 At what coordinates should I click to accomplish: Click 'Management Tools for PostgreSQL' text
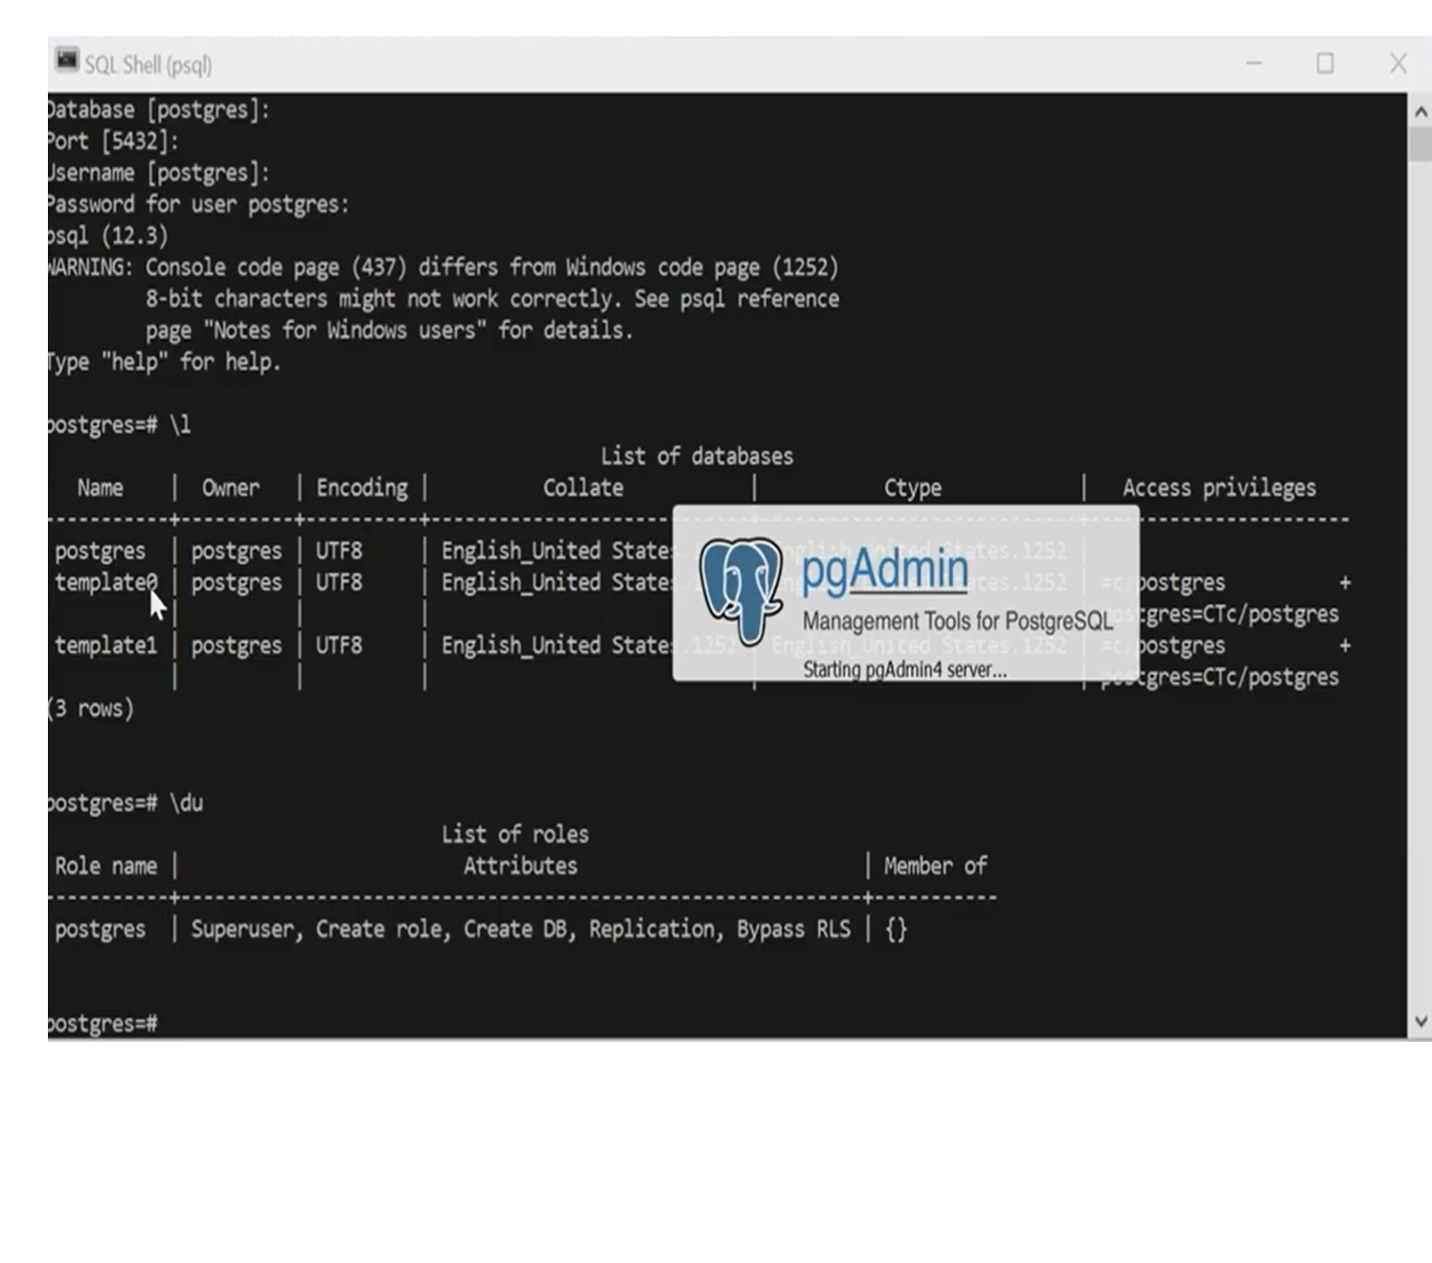pyautogui.click(x=957, y=620)
